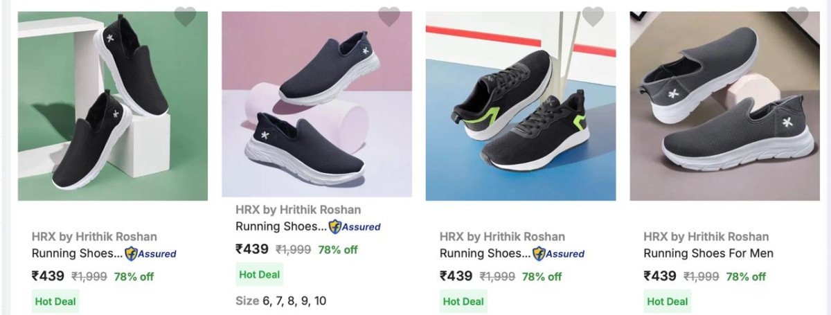The height and width of the screenshot is (315, 831).
Task: Open the 'Running Shoes For Men' title link
Action: click(x=708, y=253)
